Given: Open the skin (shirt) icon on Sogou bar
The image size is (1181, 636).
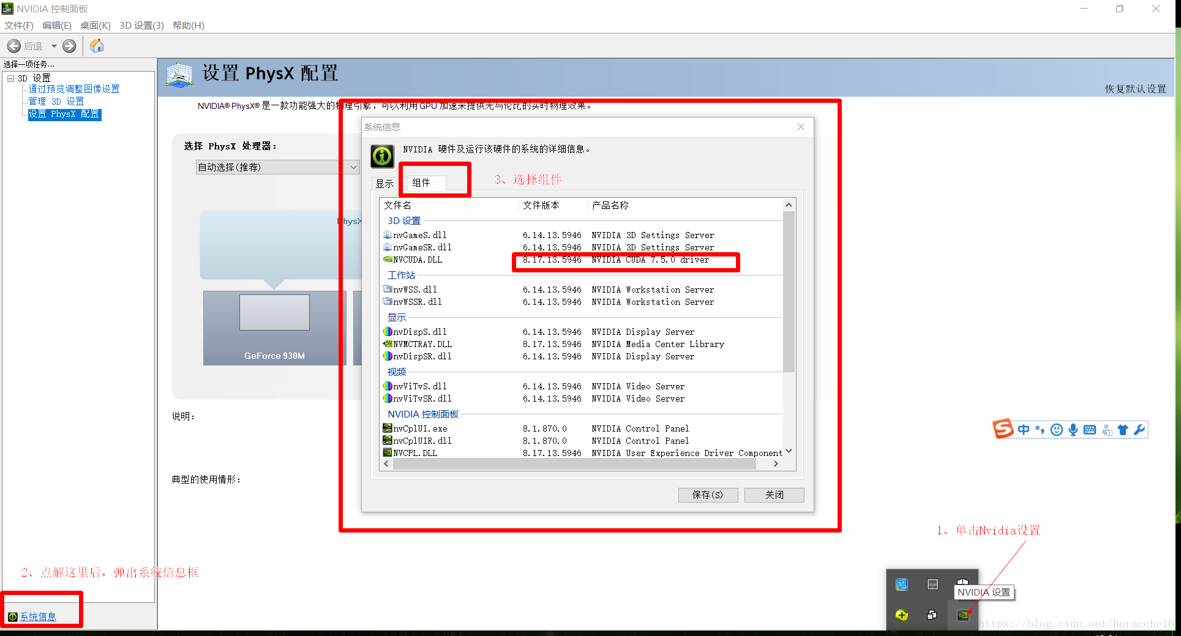Looking at the screenshot, I should pos(1123,430).
